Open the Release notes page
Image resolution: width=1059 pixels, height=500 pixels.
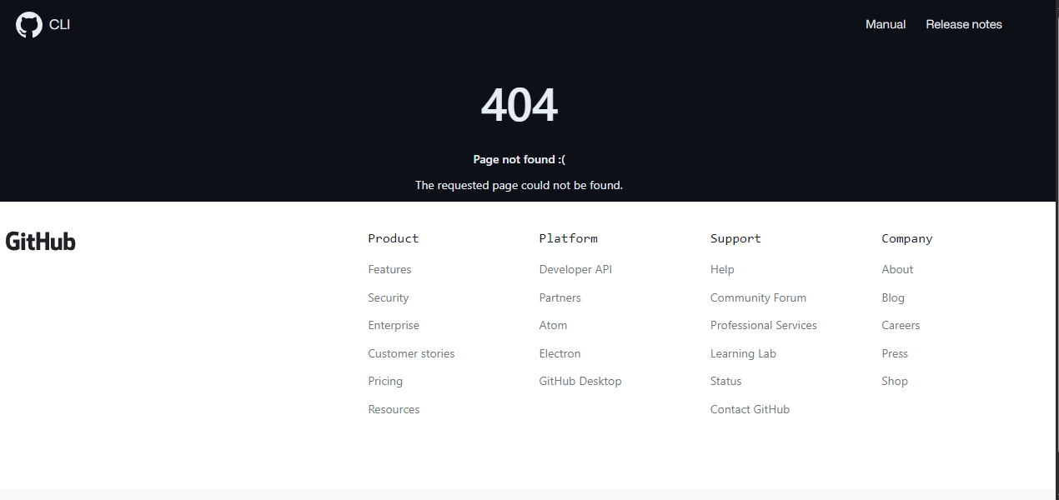pos(963,24)
